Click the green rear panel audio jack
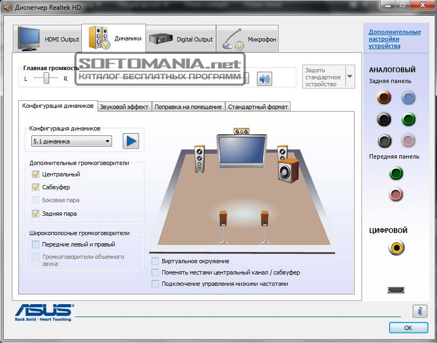This screenshot has width=437, height=343. point(408,119)
